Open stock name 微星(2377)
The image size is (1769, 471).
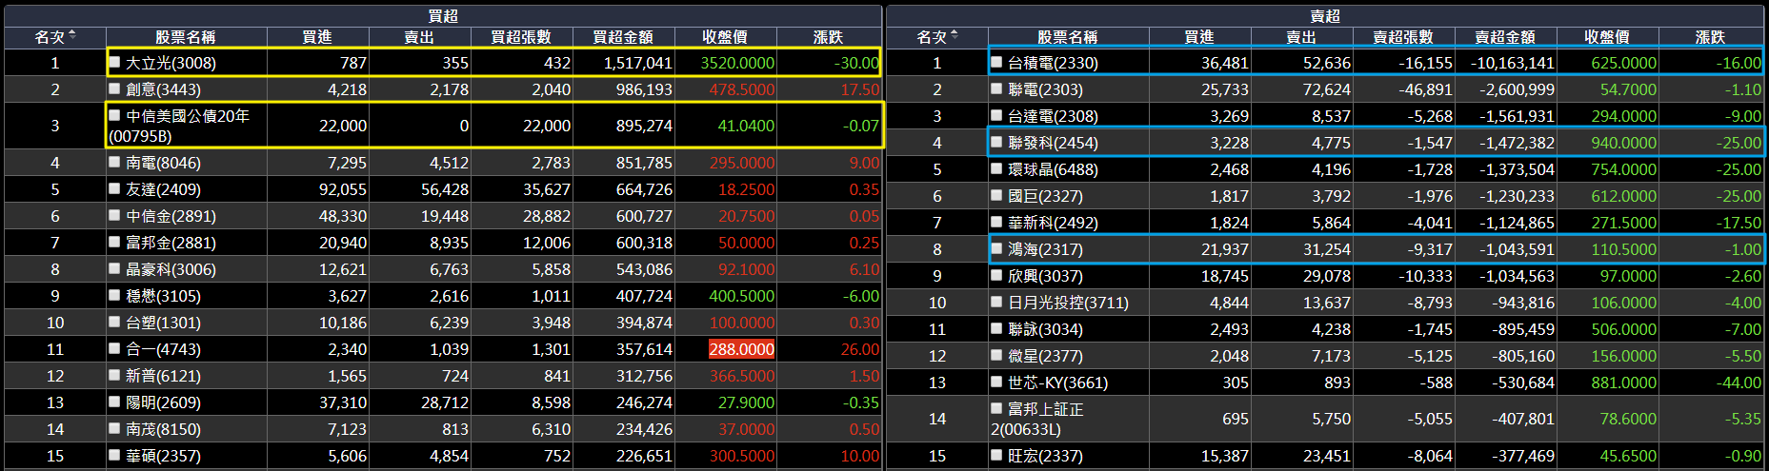pyautogui.click(x=1045, y=356)
